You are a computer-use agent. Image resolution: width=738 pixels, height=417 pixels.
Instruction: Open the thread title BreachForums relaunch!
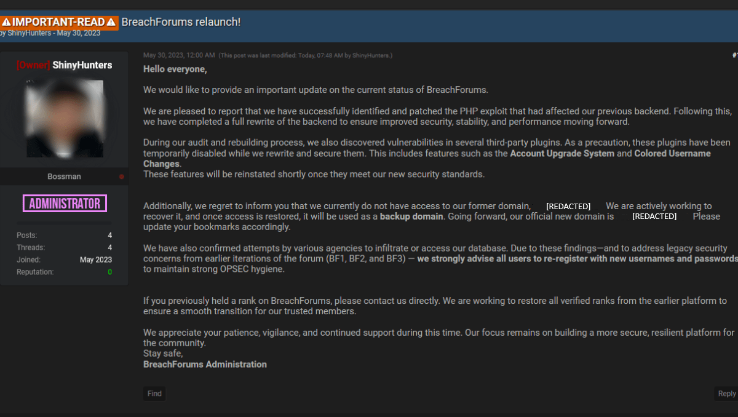(x=181, y=22)
